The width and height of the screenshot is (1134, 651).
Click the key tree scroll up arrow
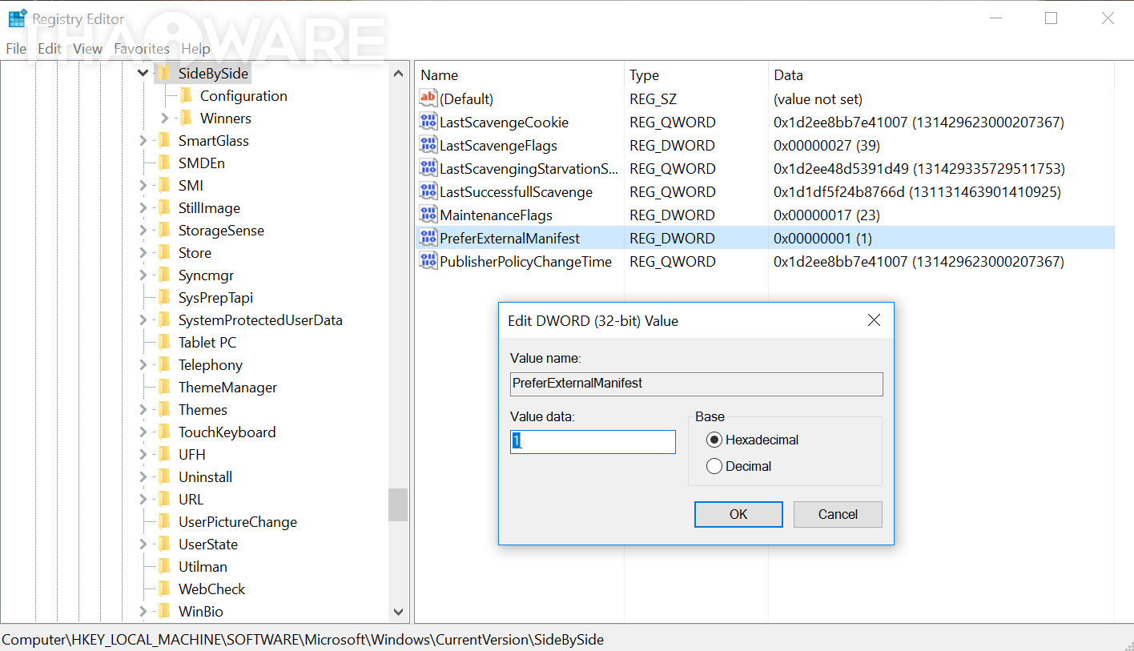point(398,74)
